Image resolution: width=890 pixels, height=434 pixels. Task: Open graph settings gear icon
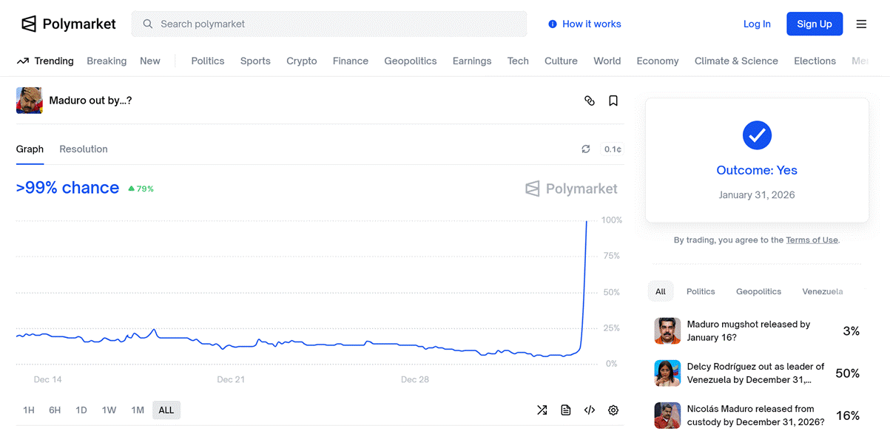pos(613,410)
